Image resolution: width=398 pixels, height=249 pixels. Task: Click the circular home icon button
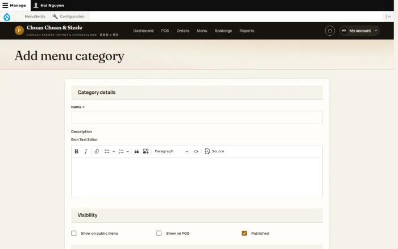point(330,31)
